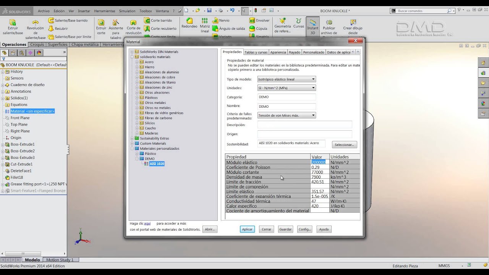
Task: Expand the Plásticos category
Action: point(137,98)
